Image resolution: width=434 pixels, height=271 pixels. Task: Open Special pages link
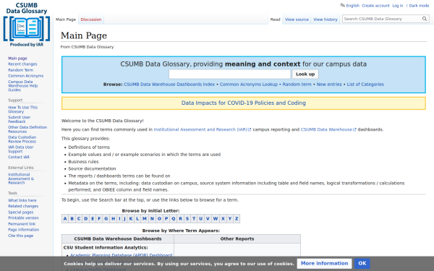[20, 212]
